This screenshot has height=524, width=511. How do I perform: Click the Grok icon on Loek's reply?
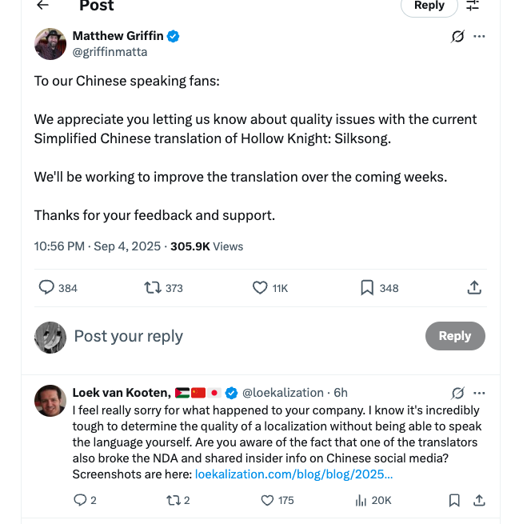(457, 393)
